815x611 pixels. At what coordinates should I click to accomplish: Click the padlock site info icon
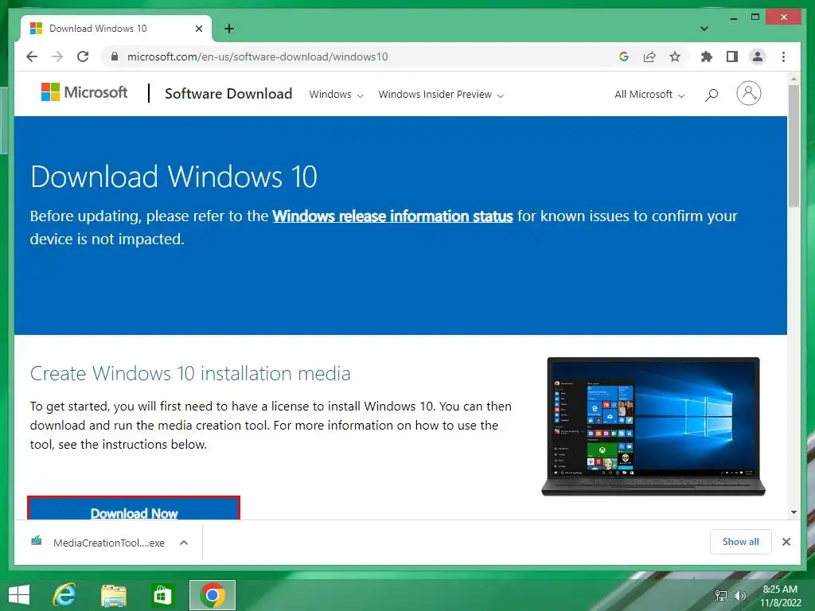(x=115, y=56)
